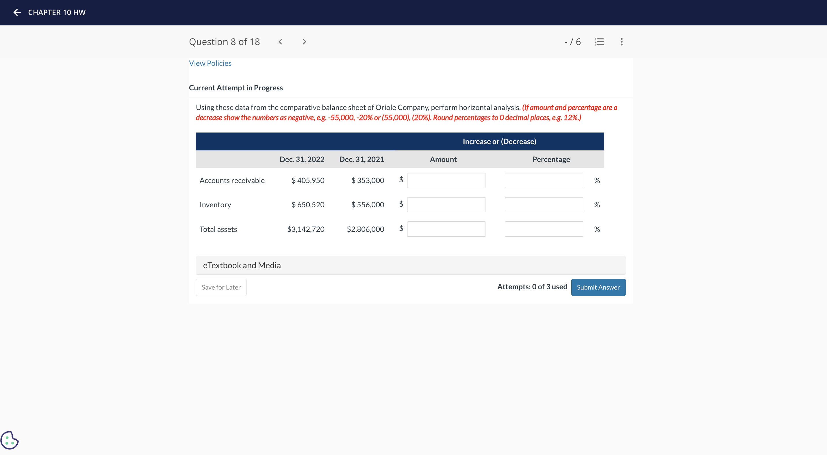The image size is (827, 455).
Task: Click the Inventory Amount input field
Action: [446, 205]
